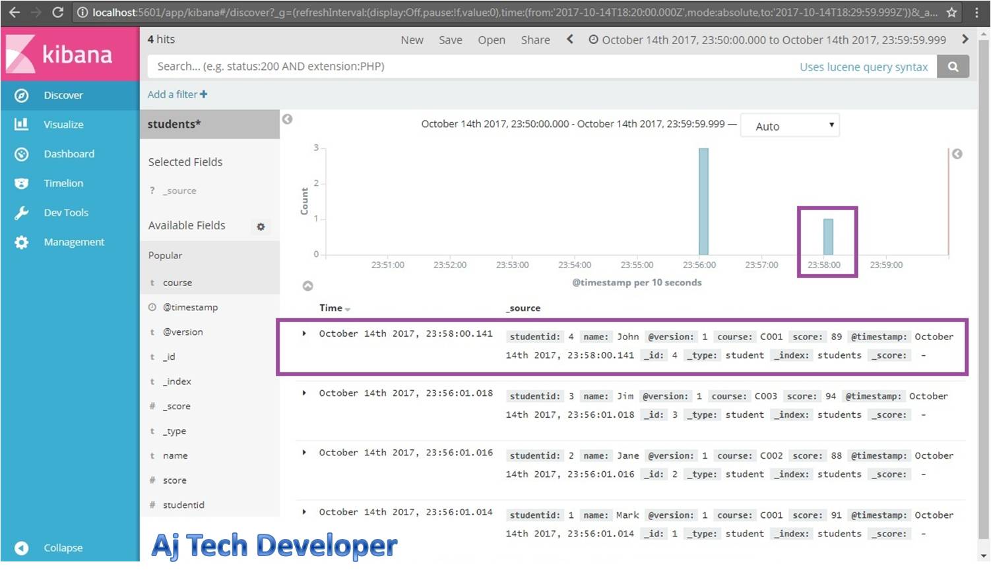991x570 pixels.
Task: Click the Timelion icon
Action: click(x=22, y=183)
